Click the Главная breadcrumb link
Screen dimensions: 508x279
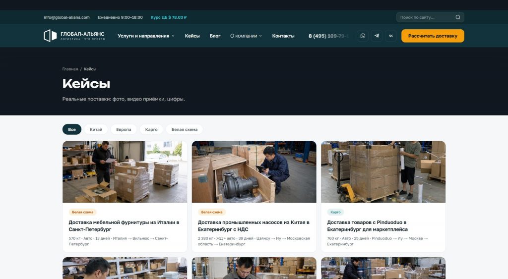tap(70, 69)
